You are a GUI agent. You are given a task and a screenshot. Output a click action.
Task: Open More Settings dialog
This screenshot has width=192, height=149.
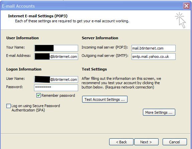pyautogui.click(x=159, y=112)
